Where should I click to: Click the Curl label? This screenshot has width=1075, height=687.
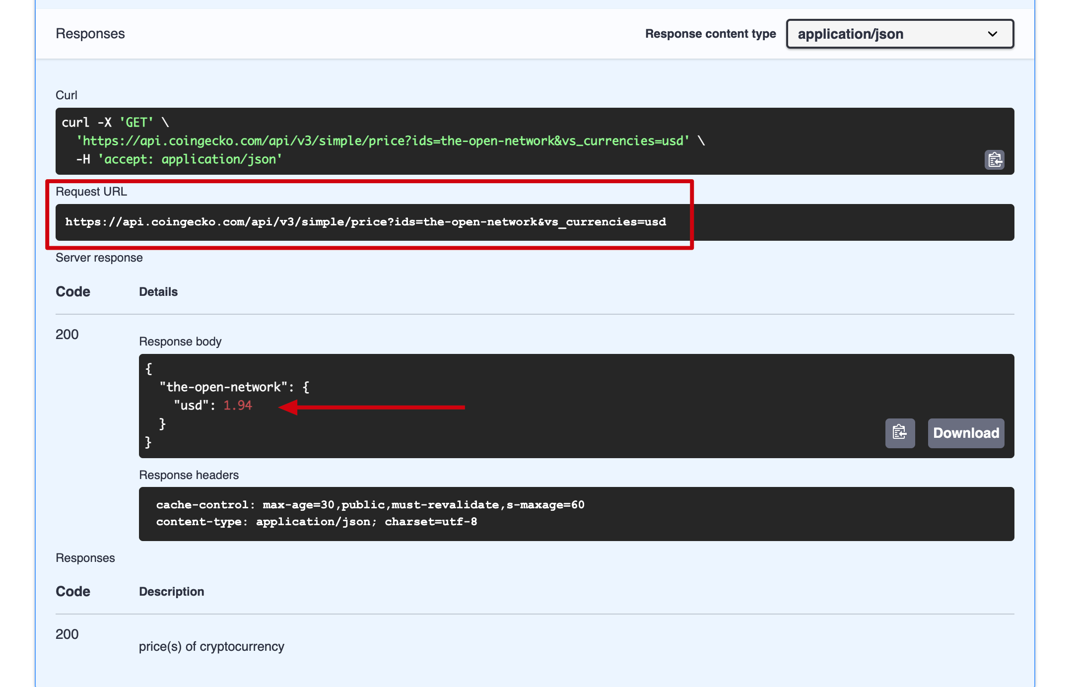(67, 95)
